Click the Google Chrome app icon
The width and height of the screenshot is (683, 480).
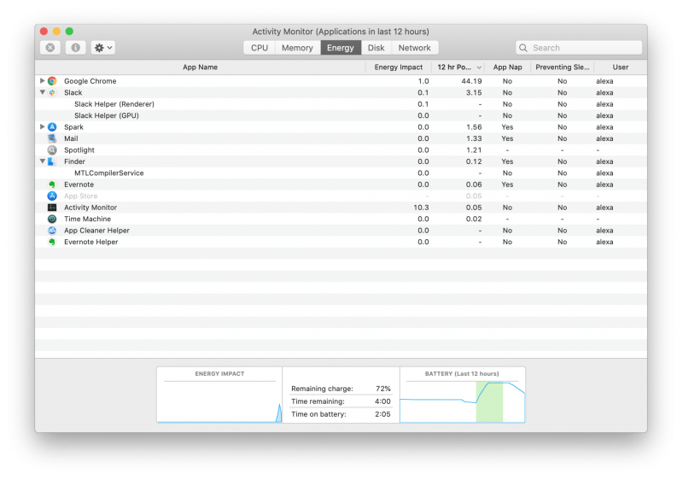pyautogui.click(x=52, y=81)
